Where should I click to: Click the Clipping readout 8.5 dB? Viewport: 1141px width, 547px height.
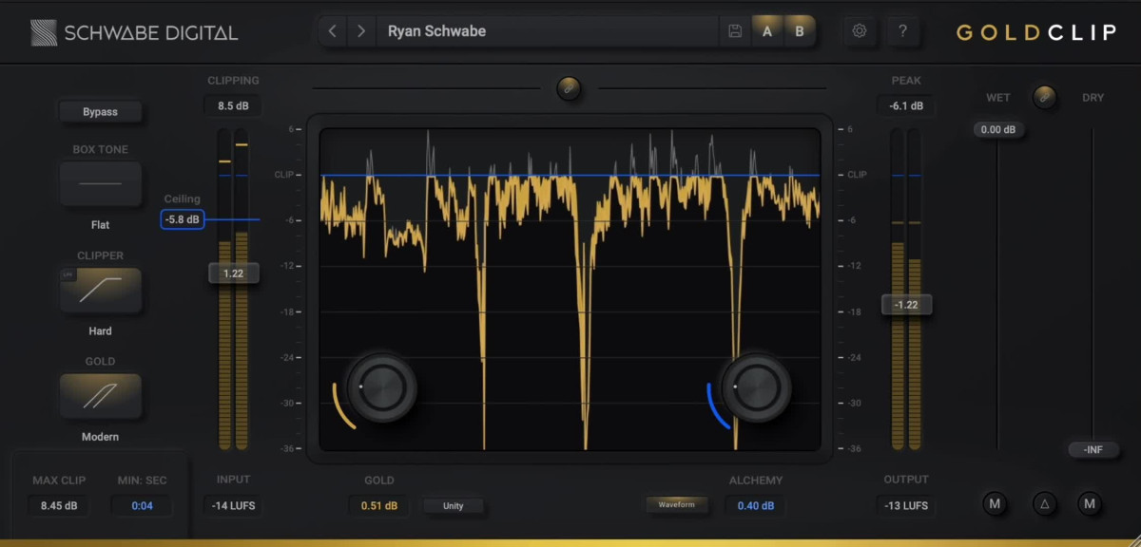point(233,106)
